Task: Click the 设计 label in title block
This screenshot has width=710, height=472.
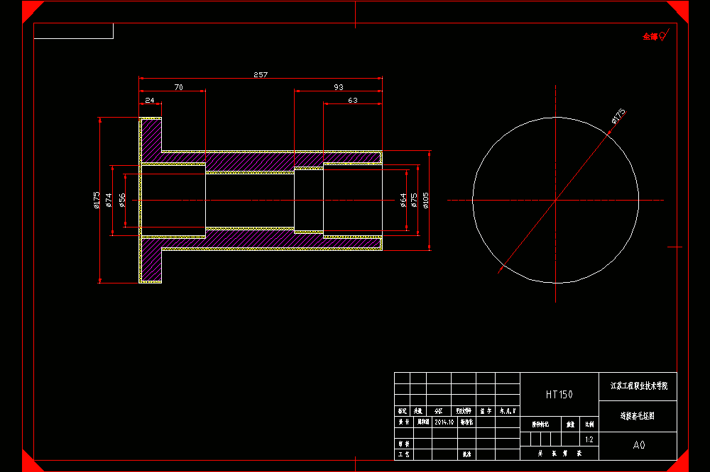Action: 403,422
